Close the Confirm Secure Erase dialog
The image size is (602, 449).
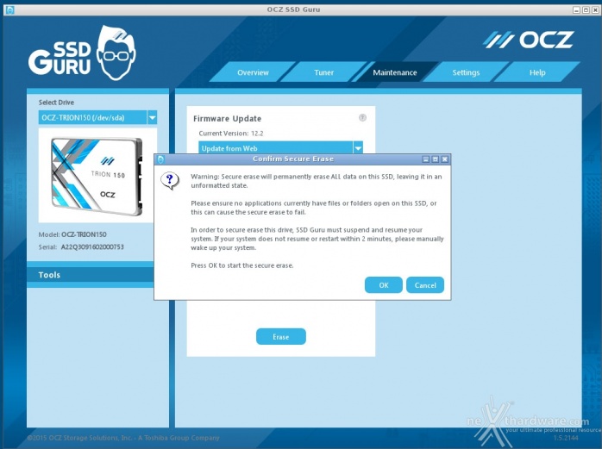[444, 159]
